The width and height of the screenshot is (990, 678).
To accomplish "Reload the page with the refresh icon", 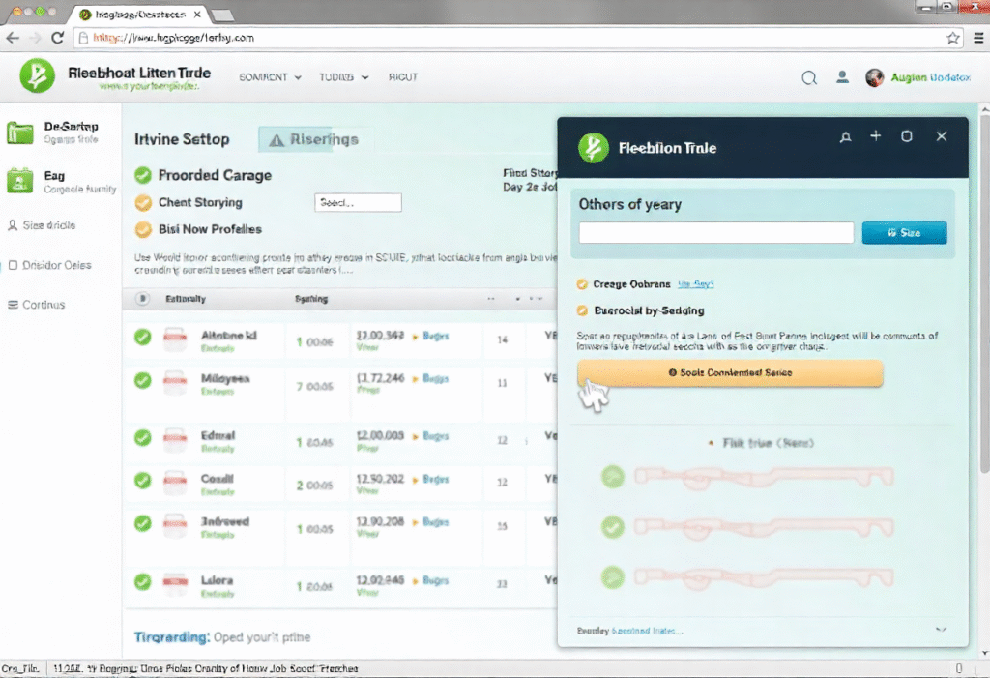I will point(57,38).
